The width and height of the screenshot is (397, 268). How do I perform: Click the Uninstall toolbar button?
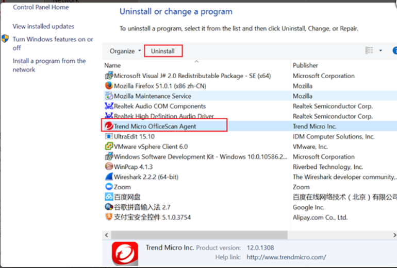(x=163, y=51)
